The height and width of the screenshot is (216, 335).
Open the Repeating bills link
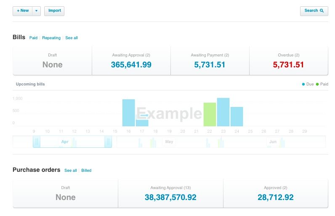[51, 38]
